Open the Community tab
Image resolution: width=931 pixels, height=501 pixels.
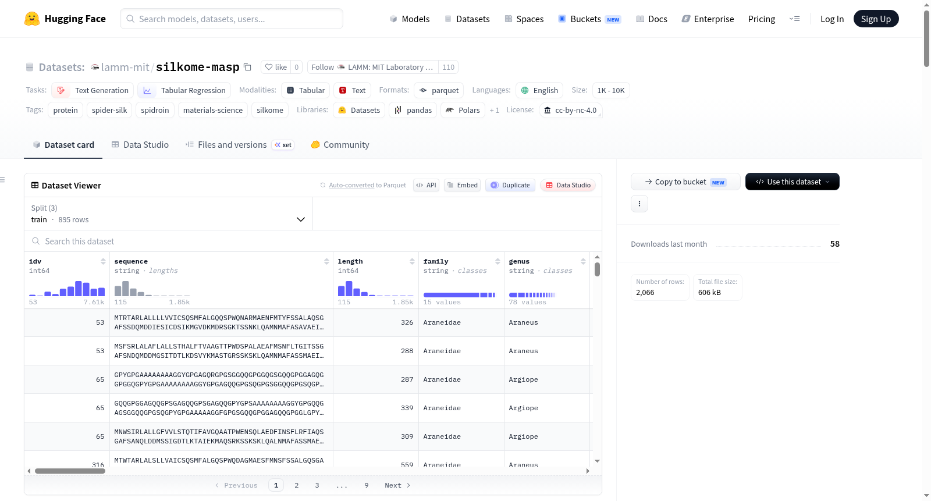340,145
